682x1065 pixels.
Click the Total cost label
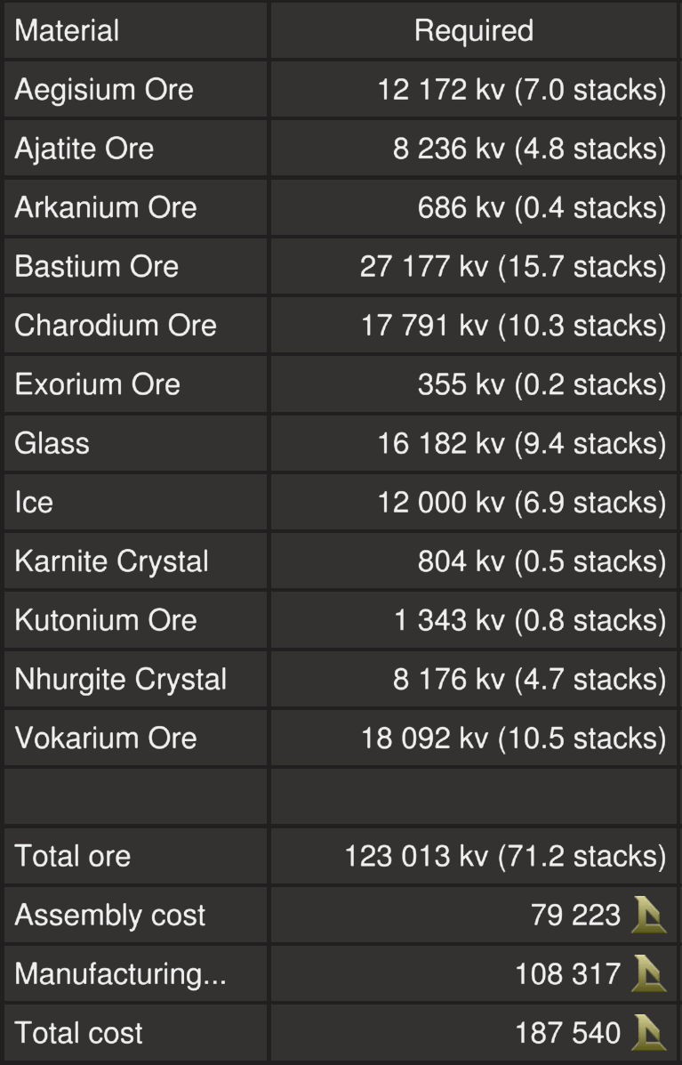tap(79, 1033)
